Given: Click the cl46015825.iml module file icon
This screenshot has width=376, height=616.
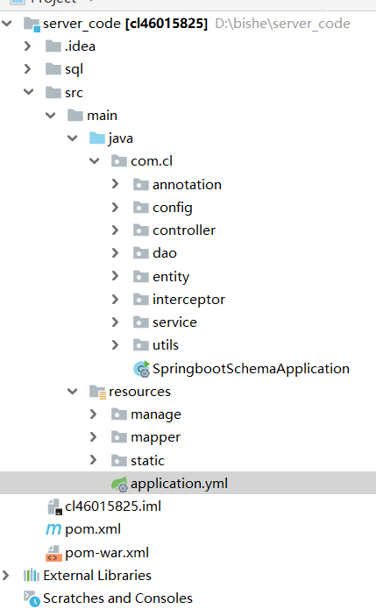Looking at the screenshot, I should [x=54, y=506].
